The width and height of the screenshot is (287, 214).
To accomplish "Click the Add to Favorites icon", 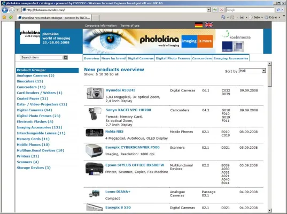I will [x=11, y=17].
